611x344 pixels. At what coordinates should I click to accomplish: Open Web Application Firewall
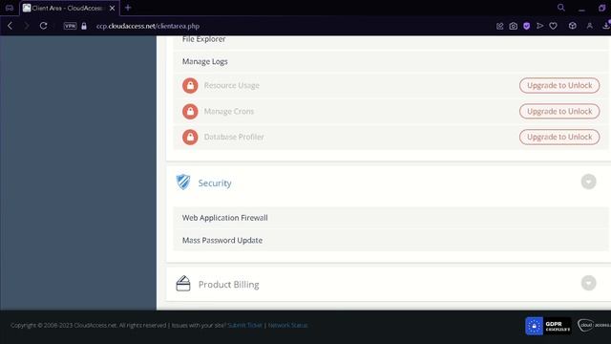pyautogui.click(x=390, y=218)
